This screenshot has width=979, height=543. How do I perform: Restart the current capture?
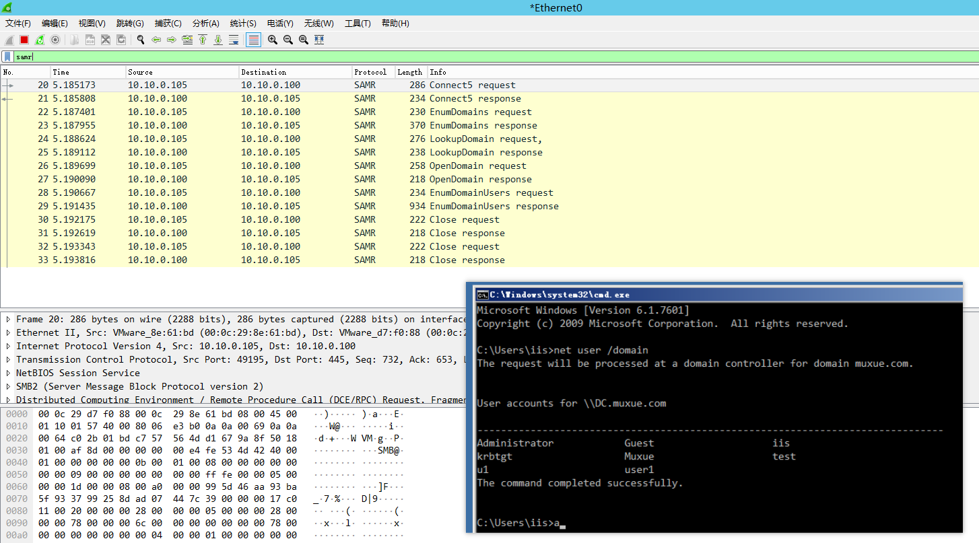point(40,40)
